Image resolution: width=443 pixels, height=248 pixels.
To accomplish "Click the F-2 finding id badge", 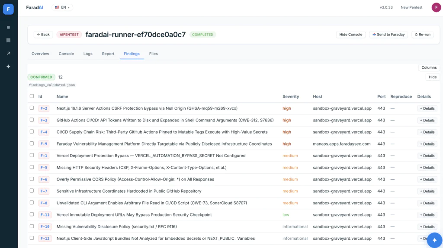I will 44,108.
